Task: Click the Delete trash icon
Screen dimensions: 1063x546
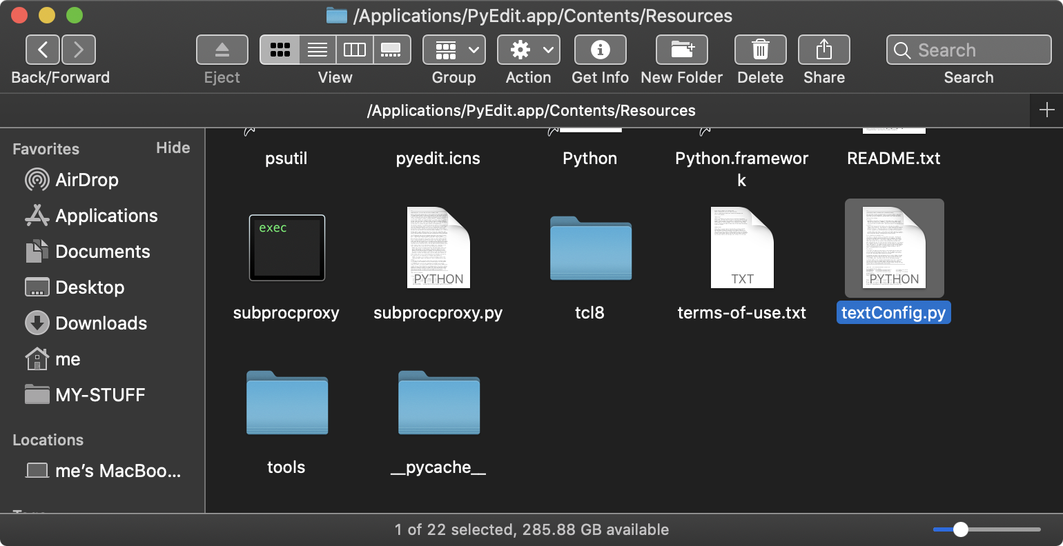Action: point(761,50)
